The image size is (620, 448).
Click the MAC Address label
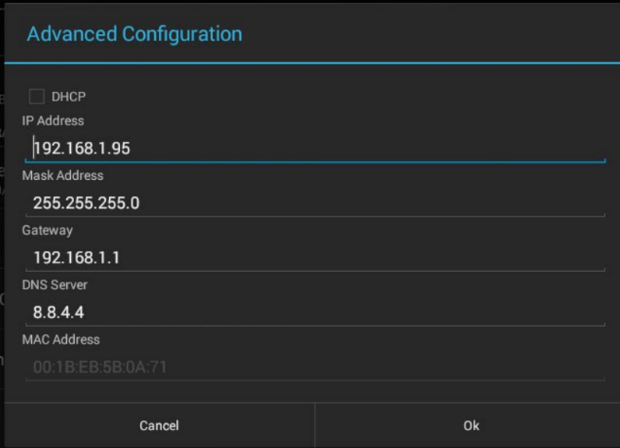click(61, 339)
